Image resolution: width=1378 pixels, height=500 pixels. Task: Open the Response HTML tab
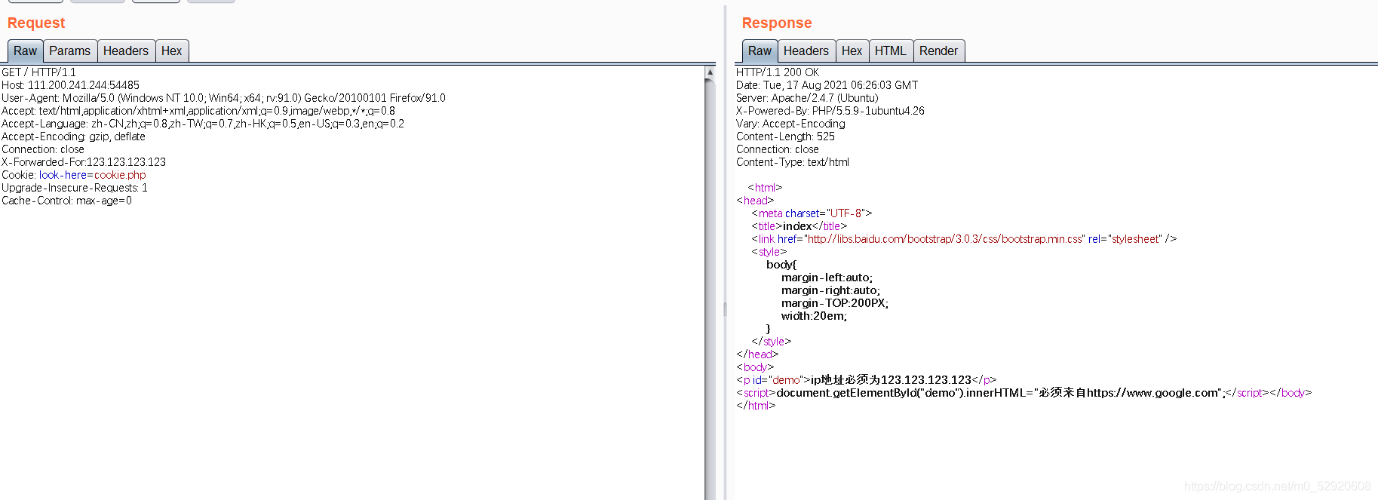[x=891, y=51]
